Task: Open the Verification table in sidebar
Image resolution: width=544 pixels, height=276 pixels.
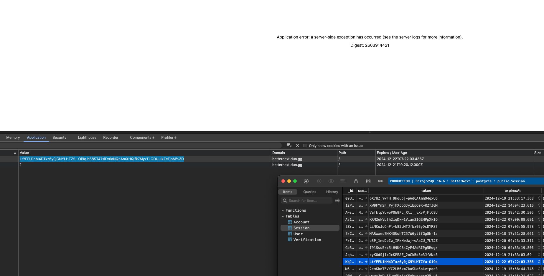Action: [307, 240]
